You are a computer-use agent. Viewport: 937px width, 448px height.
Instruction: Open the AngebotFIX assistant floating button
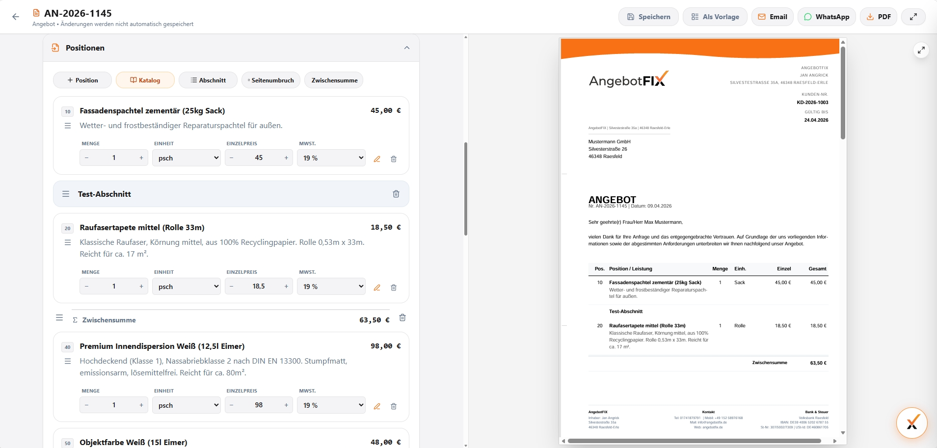pyautogui.click(x=912, y=422)
